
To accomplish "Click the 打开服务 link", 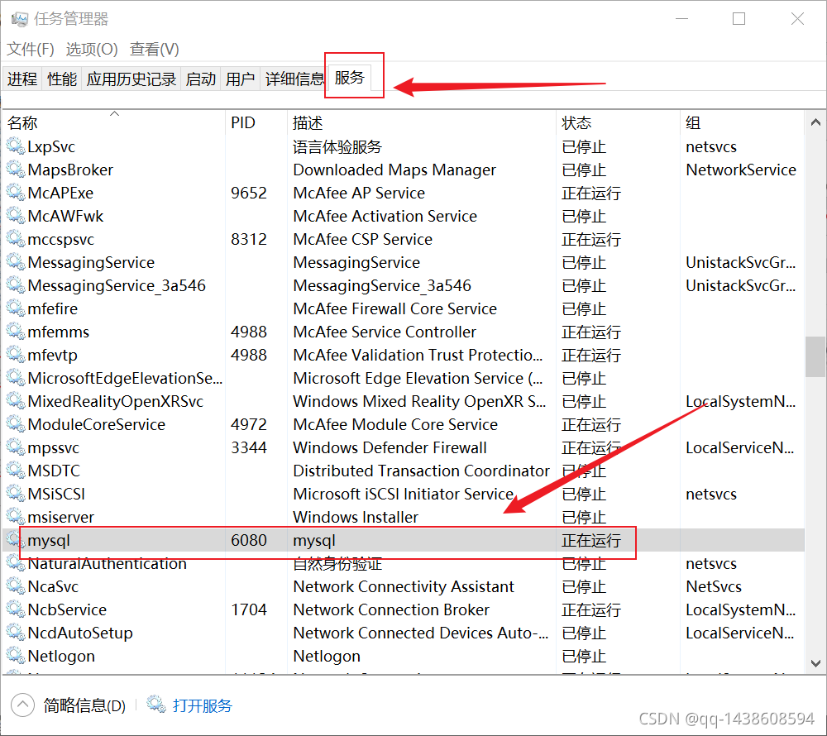I will coord(203,705).
